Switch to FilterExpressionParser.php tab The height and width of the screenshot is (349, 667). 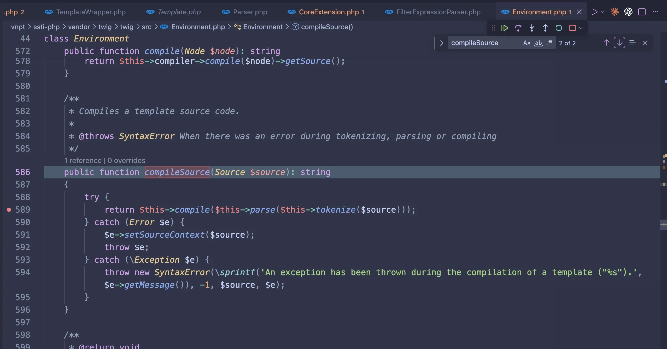tap(438, 12)
